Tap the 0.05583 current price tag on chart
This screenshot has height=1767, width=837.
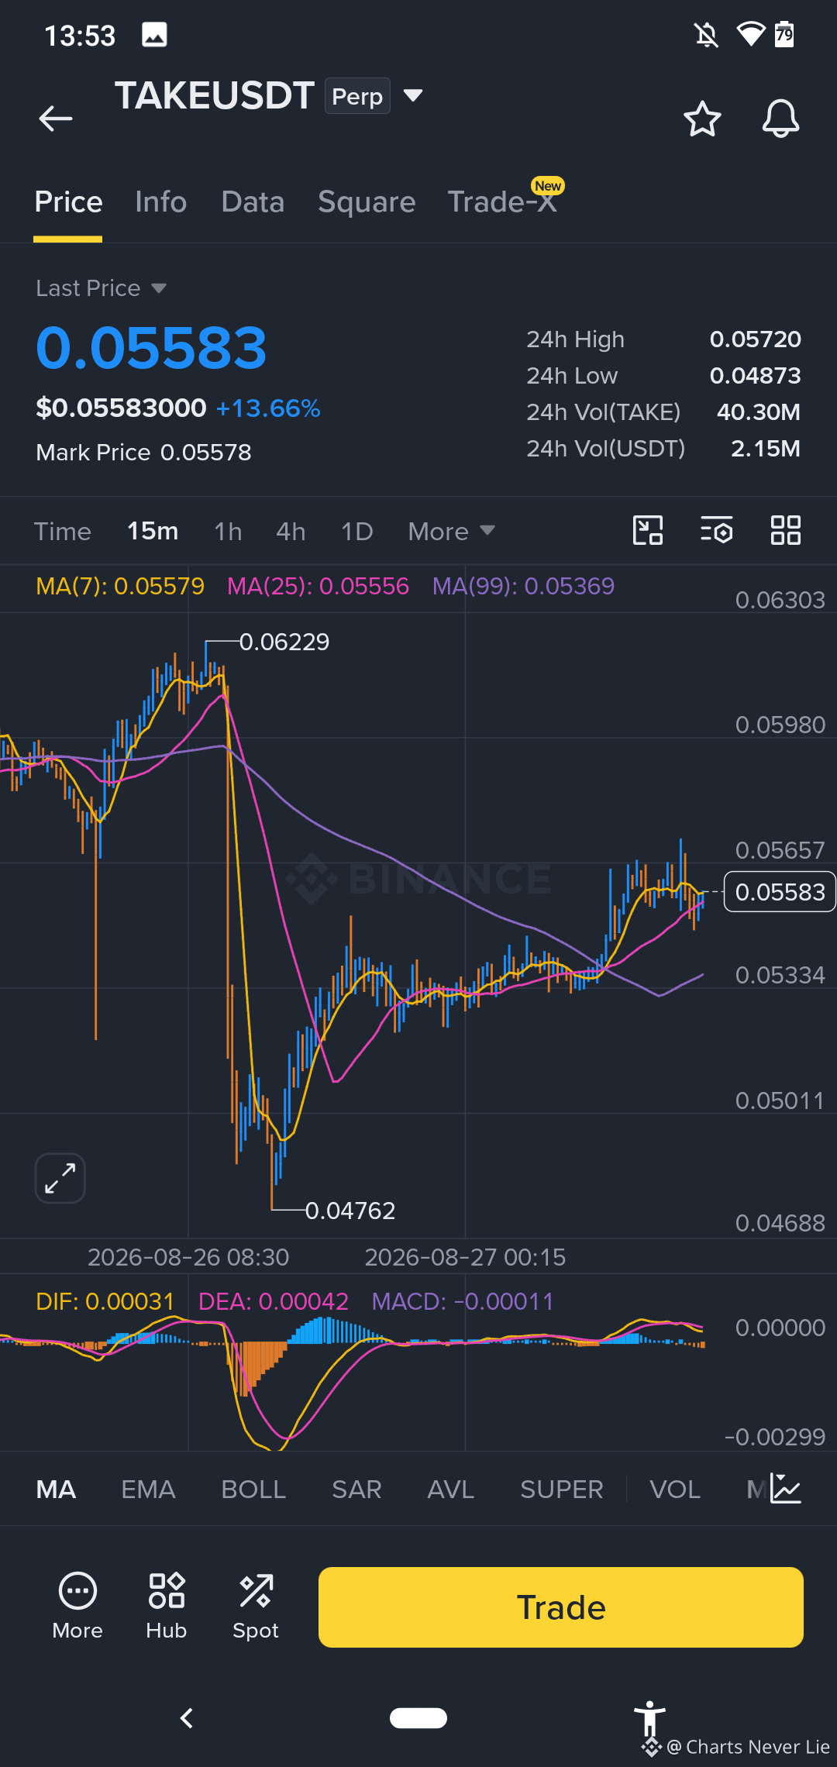(780, 892)
